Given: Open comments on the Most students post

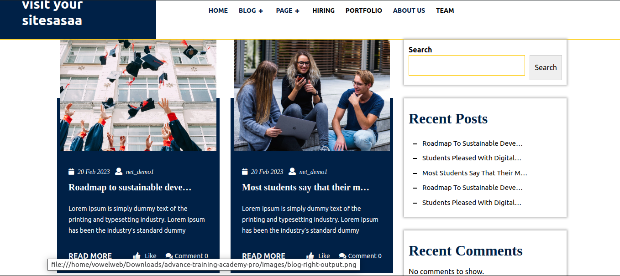Looking at the screenshot, I should tap(360, 256).
